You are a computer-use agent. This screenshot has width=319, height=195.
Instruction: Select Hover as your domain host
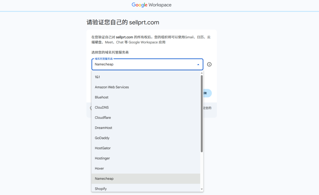pyautogui.click(x=99, y=168)
